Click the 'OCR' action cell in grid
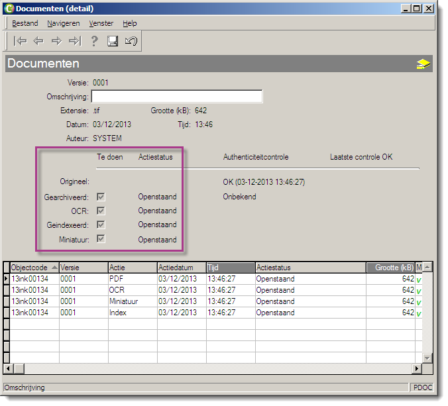The width and height of the screenshot is (448, 406). tap(133, 290)
